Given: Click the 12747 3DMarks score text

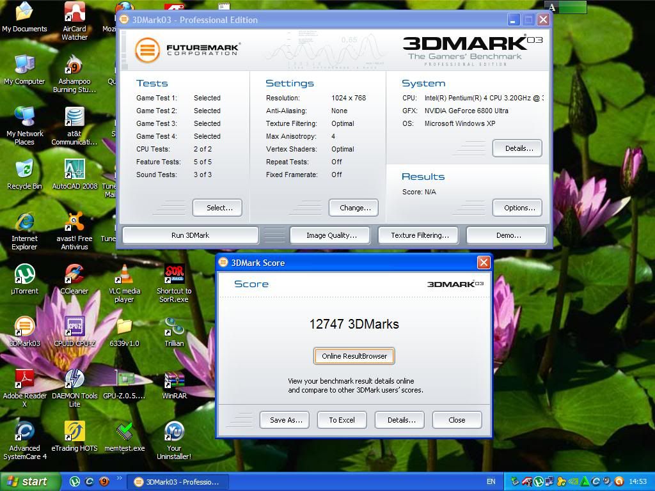Looking at the screenshot, I should [x=354, y=324].
